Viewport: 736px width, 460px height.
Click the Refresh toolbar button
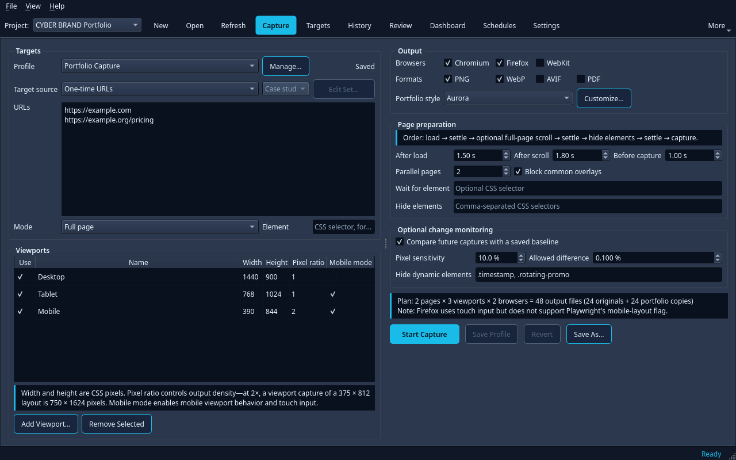(x=233, y=26)
